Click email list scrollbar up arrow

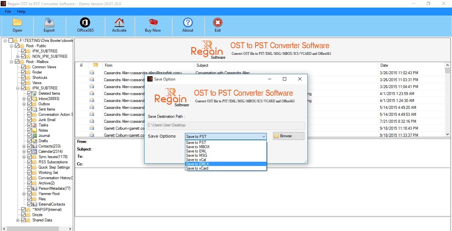tap(448, 65)
